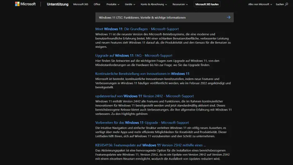Click description text 'Windows 11 enthält Version 24H2'
This screenshot has height=165, width=293.
(164, 108)
